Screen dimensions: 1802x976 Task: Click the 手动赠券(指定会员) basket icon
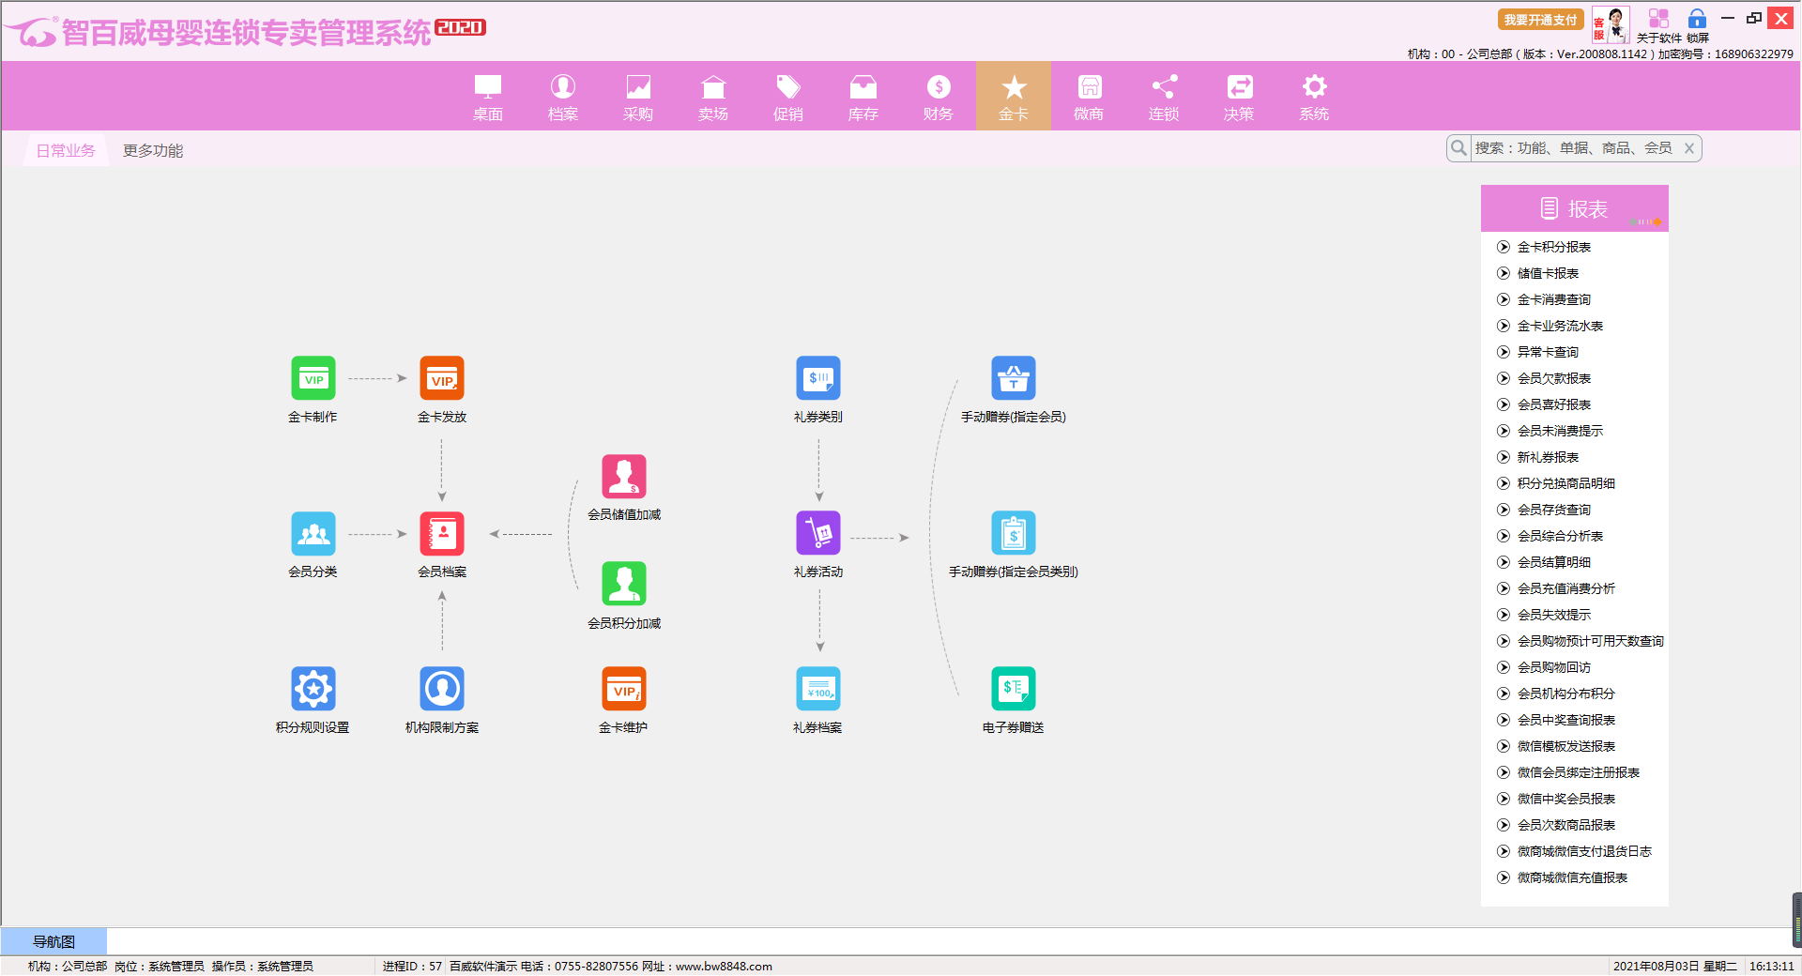click(x=1013, y=379)
